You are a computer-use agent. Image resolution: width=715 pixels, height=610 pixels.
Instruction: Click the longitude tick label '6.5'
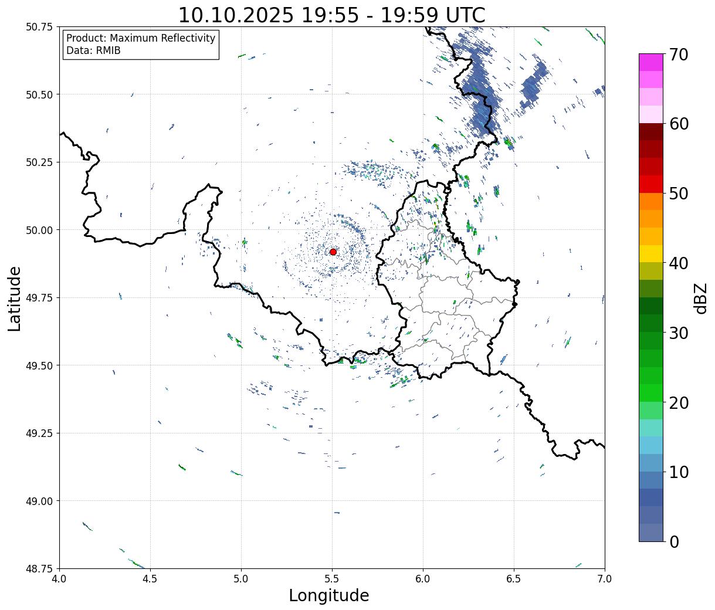click(x=514, y=579)
